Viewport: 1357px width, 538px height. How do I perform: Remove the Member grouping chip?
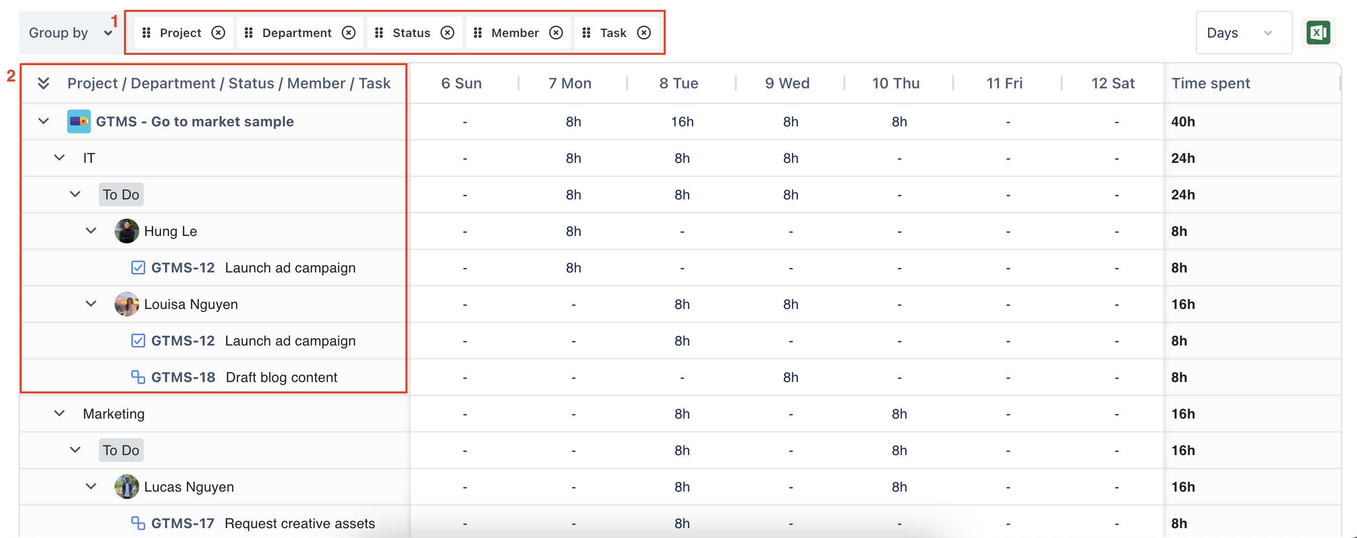click(x=556, y=33)
